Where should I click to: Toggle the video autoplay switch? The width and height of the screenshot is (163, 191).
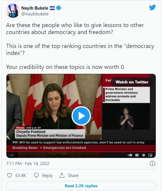[x=130, y=155]
